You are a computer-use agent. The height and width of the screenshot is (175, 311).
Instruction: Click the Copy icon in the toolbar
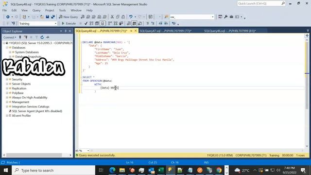point(118,17)
